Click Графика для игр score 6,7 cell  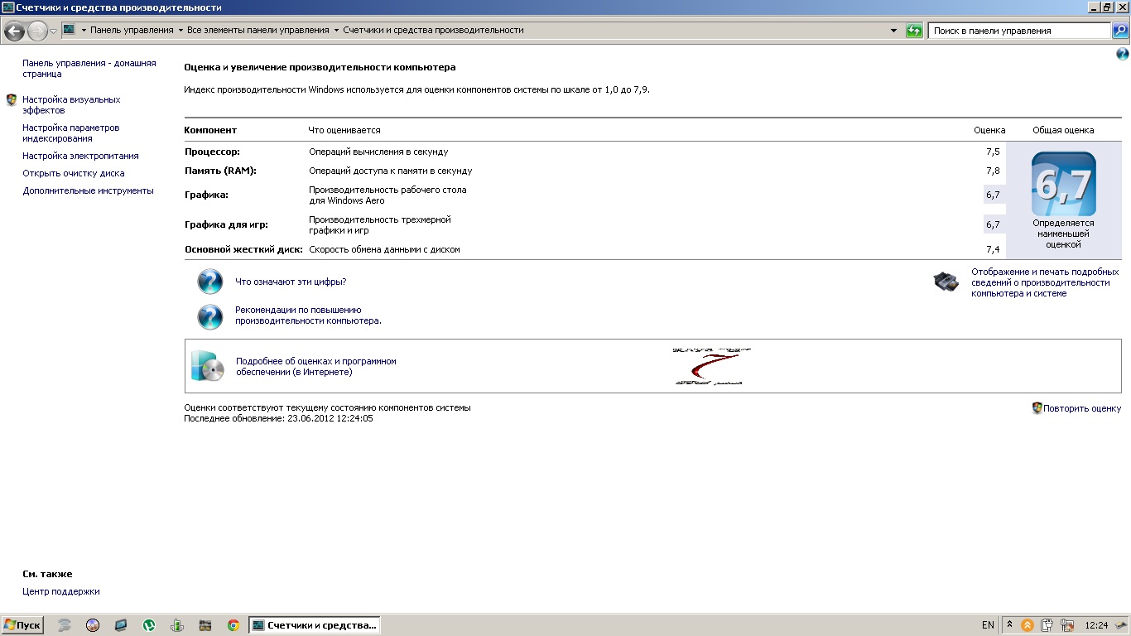click(994, 224)
